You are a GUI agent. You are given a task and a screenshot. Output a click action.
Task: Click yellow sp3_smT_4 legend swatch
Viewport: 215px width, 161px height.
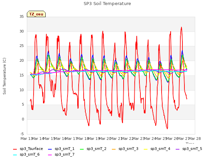click(145, 149)
